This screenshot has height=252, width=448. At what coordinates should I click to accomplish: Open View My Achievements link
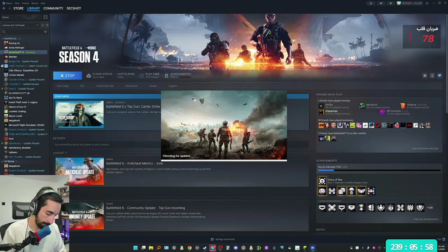tap(426, 219)
